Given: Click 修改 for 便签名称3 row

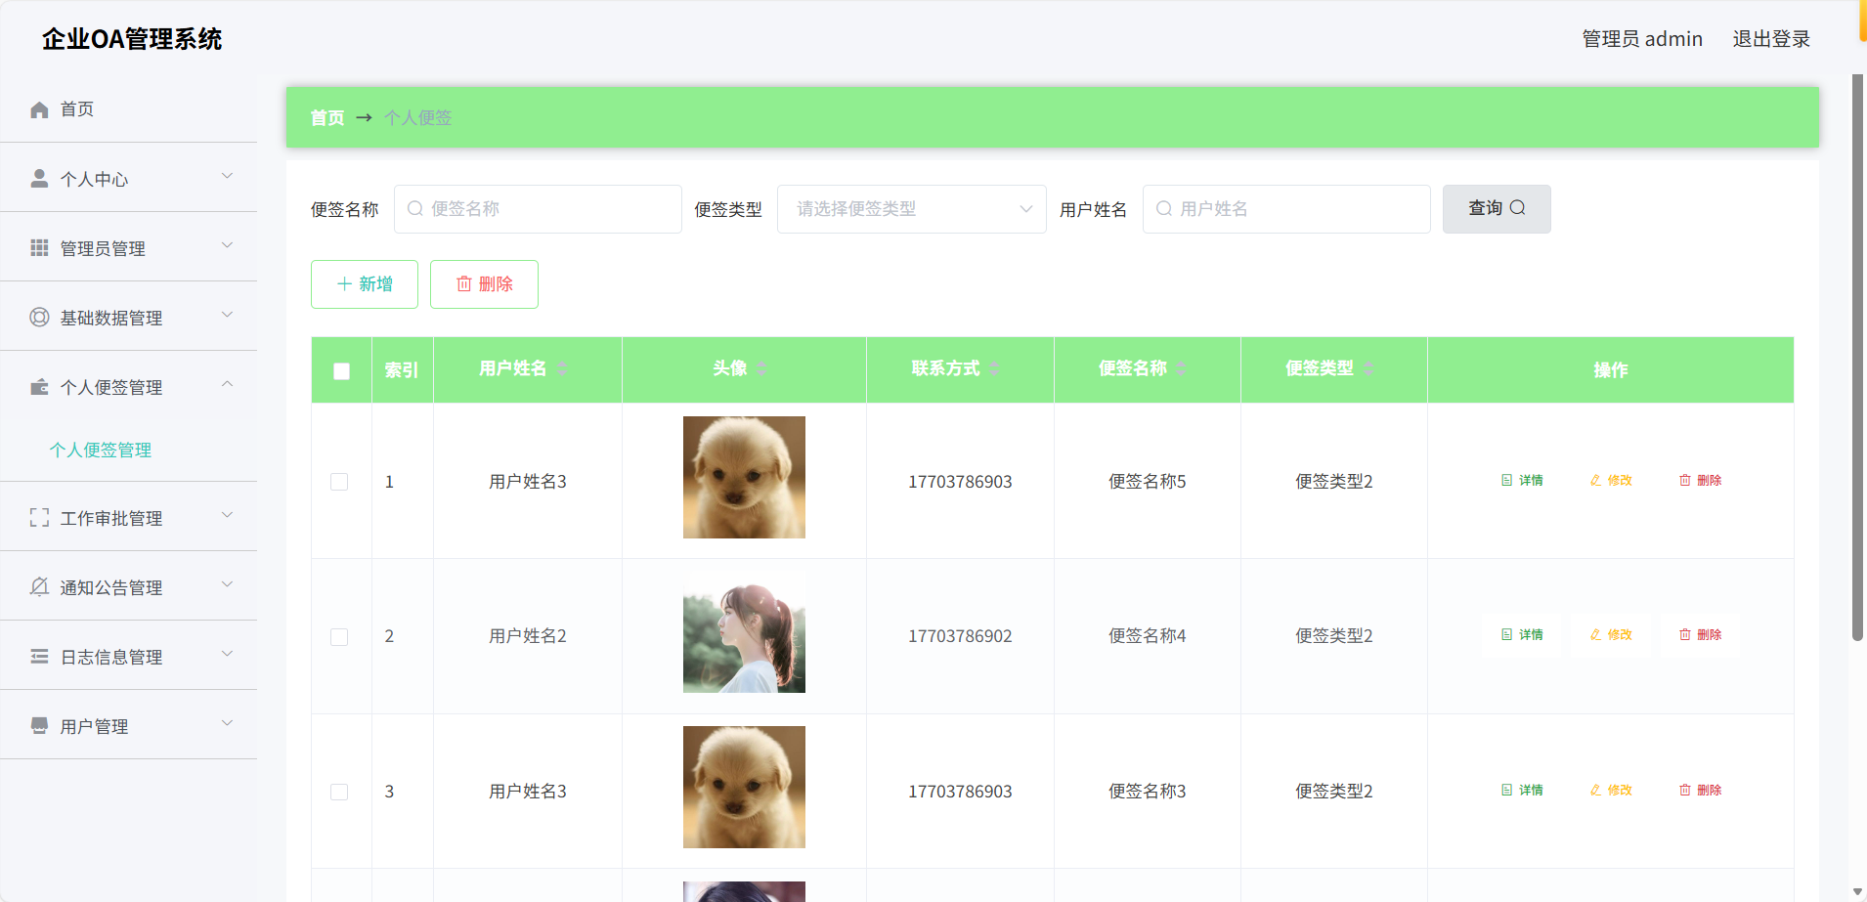Looking at the screenshot, I should pos(1611,791).
